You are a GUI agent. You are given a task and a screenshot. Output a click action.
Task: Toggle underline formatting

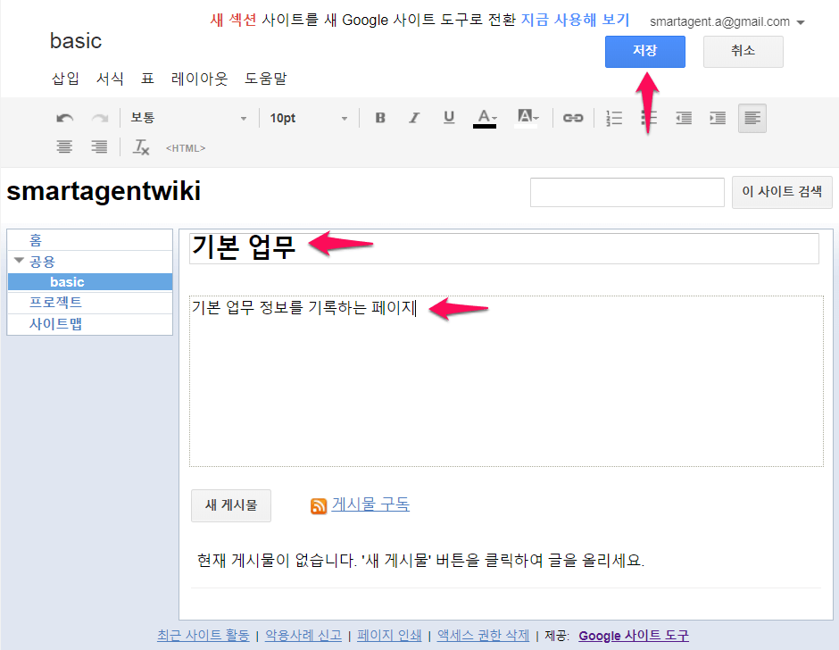click(x=449, y=117)
